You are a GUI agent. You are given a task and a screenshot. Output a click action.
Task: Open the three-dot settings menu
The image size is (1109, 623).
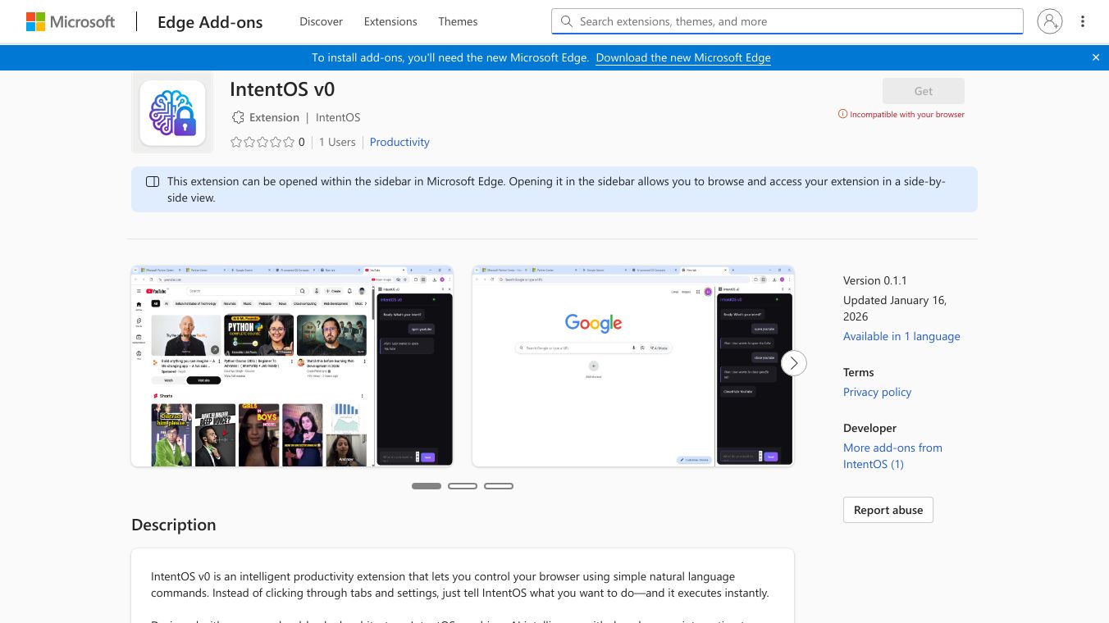pos(1083,21)
